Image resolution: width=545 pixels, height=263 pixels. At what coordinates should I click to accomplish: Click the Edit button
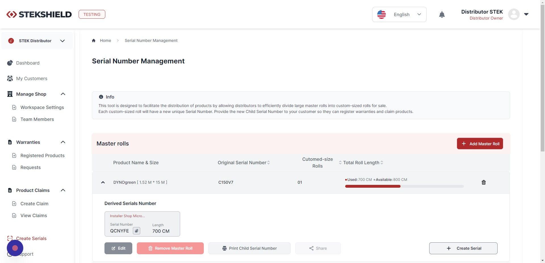coord(118,248)
